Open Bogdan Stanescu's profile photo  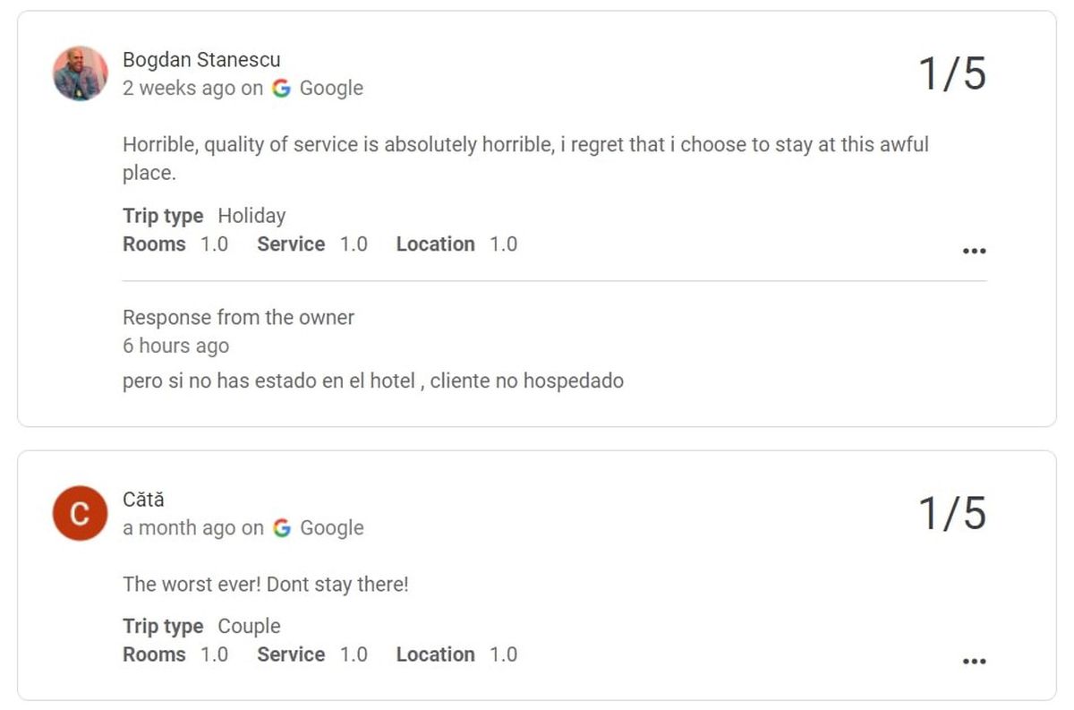click(x=80, y=73)
